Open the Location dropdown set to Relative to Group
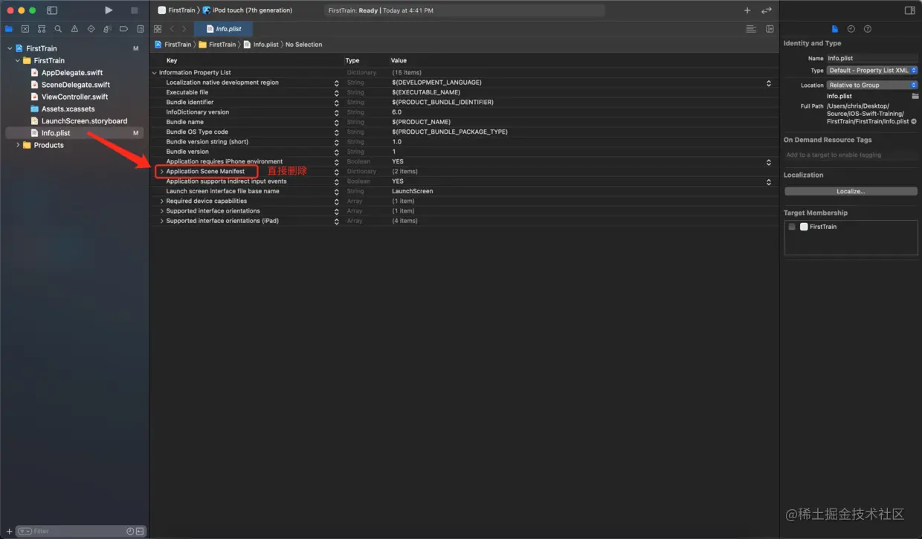 871,84
